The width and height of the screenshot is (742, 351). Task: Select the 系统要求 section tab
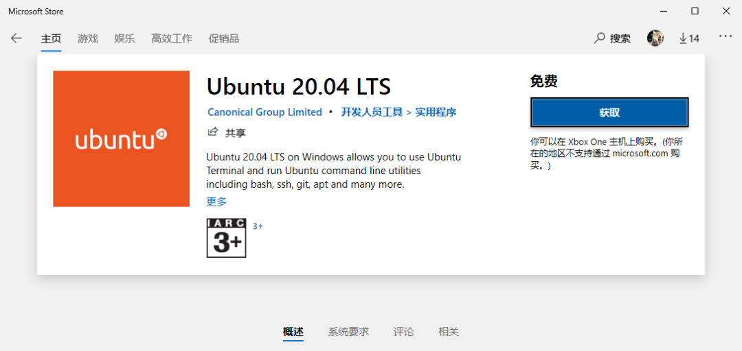tap(348, 332)
